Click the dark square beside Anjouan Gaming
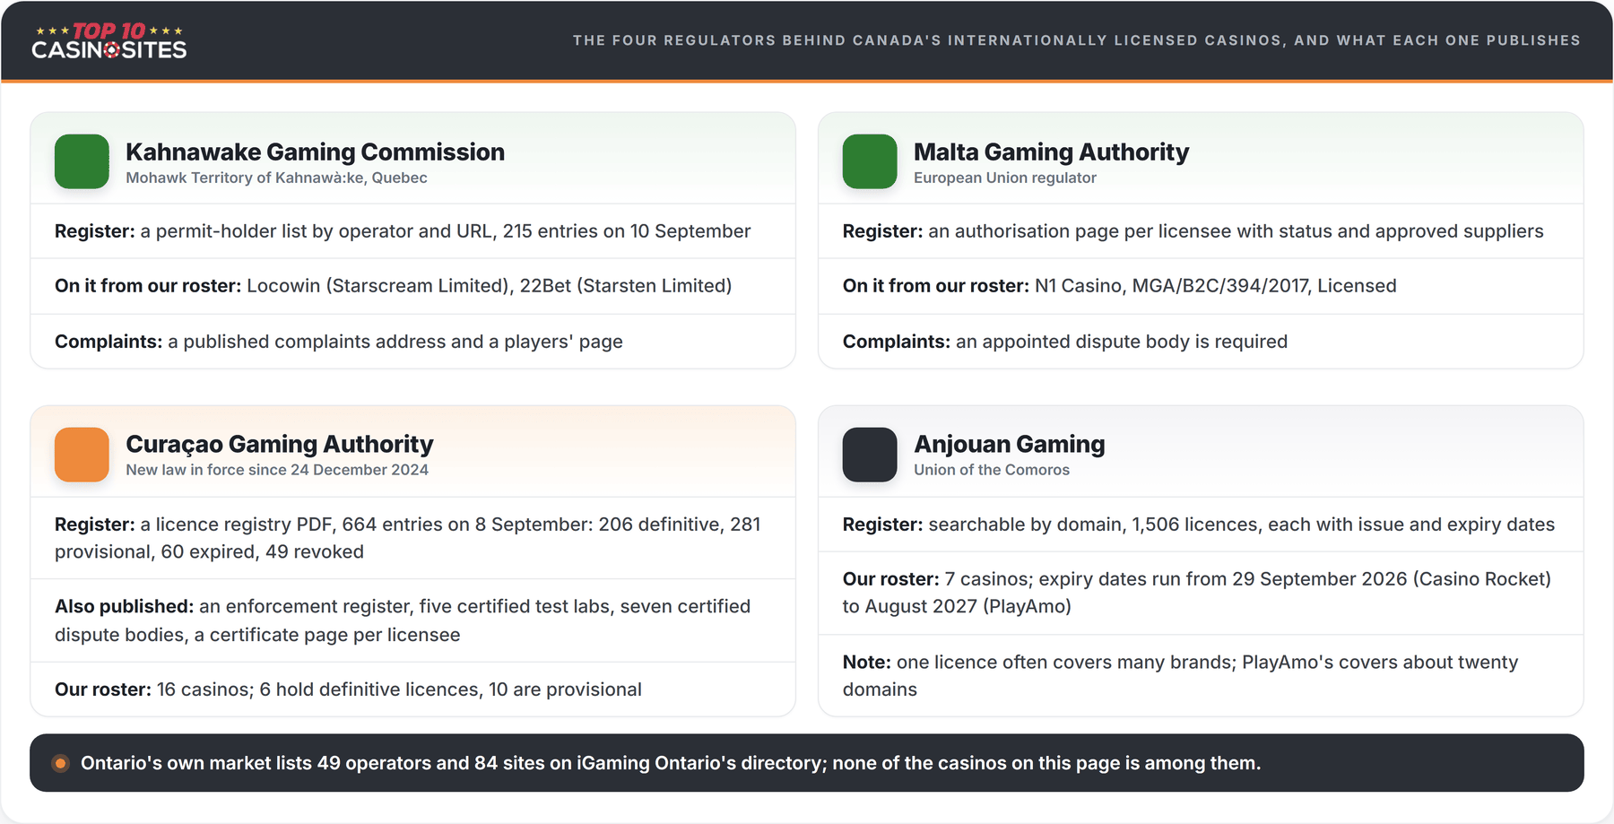1614x824 pixels. (x=870, y=455)
